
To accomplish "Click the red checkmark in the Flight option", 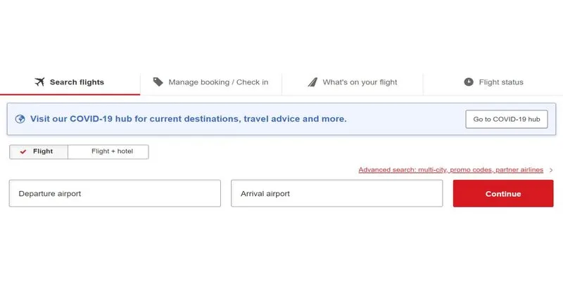I will click(x=23, y=152).
